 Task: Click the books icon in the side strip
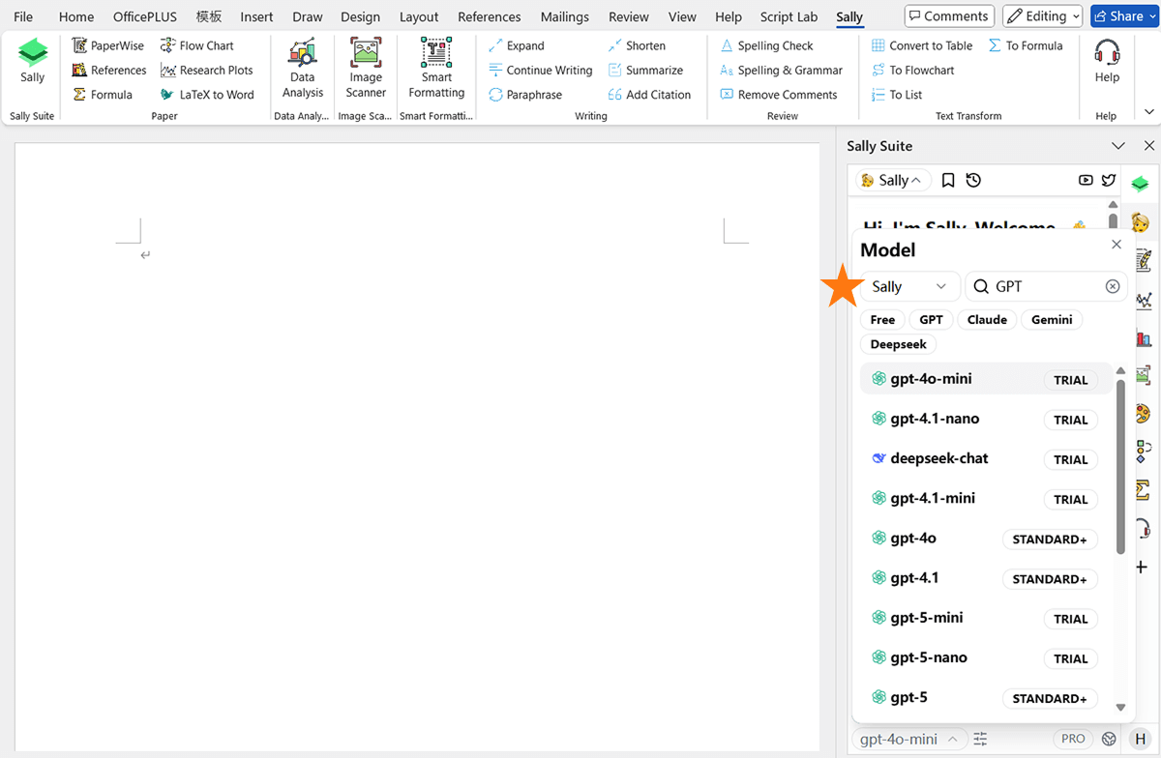(1143, 337)
